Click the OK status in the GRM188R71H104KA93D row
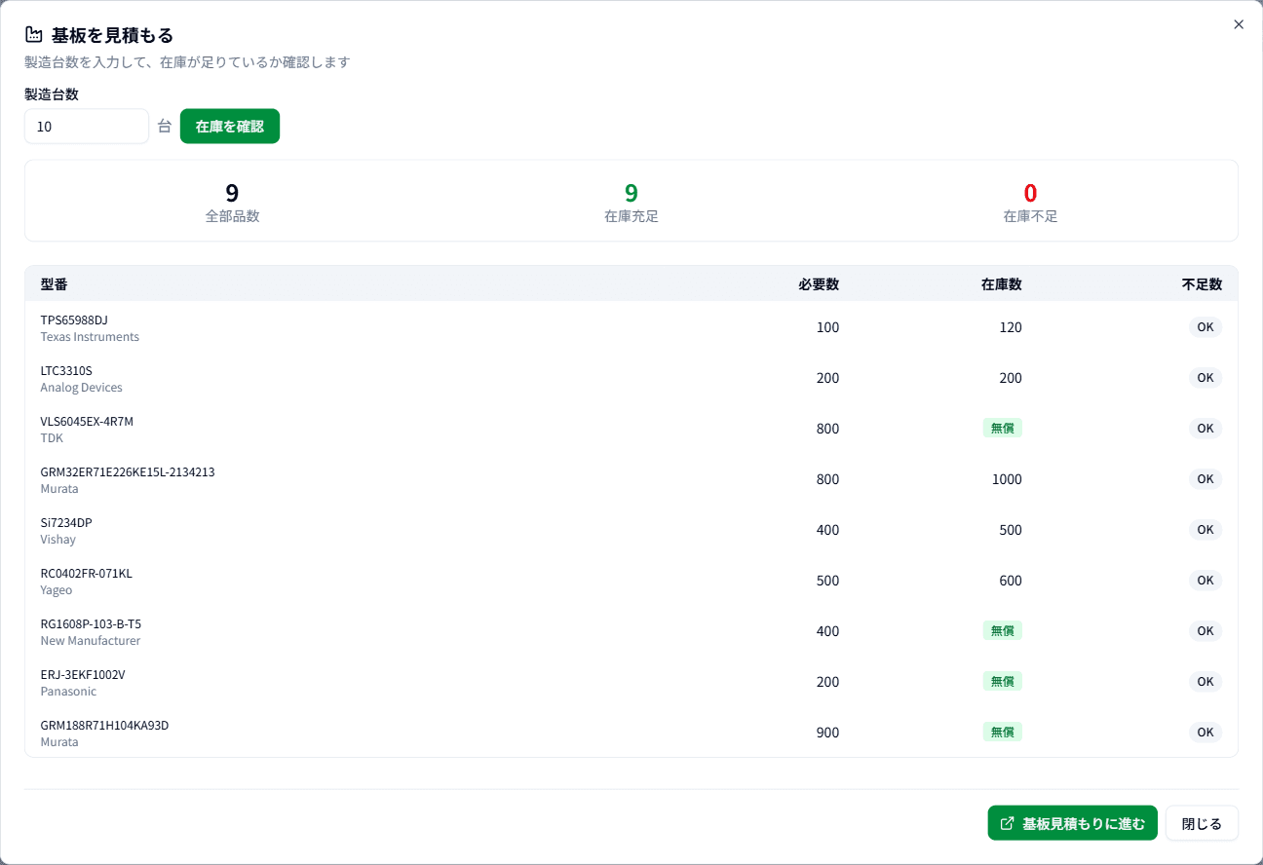The width and height of the screenshot is (1263, 865). tap(1206, 733)
